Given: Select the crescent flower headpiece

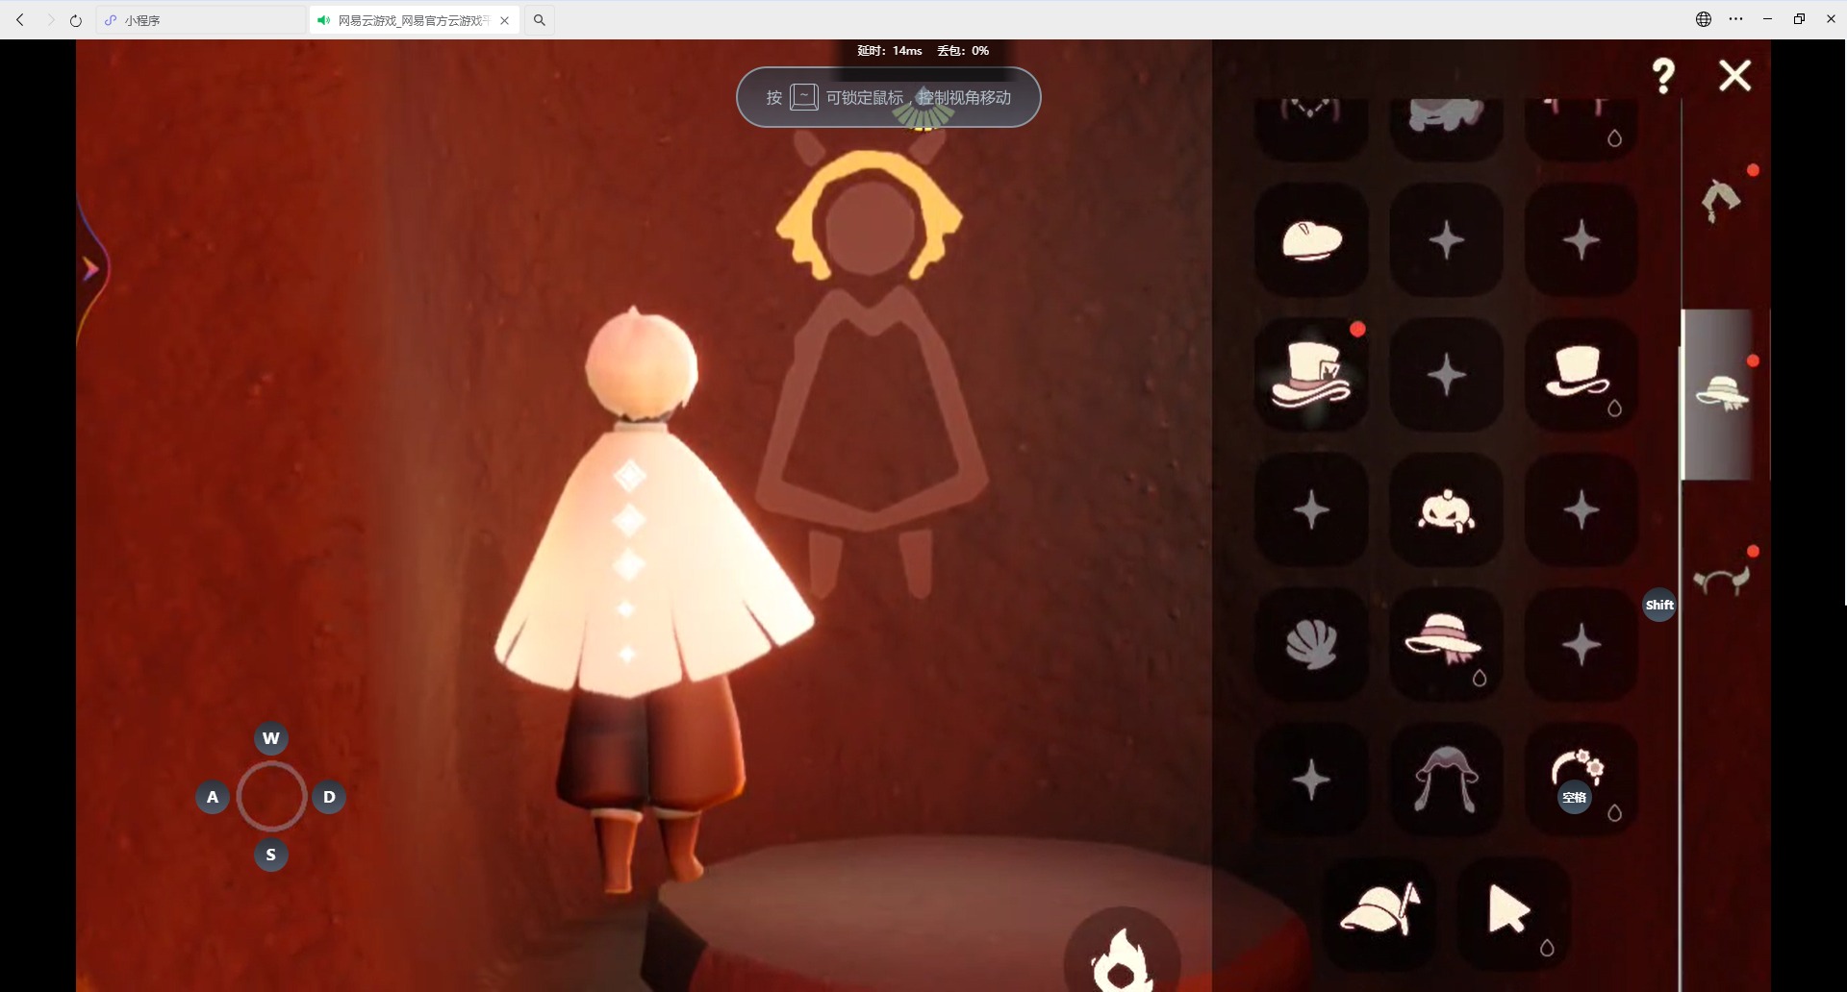Looking at the screenshot, I should [x=1581, y=779].
